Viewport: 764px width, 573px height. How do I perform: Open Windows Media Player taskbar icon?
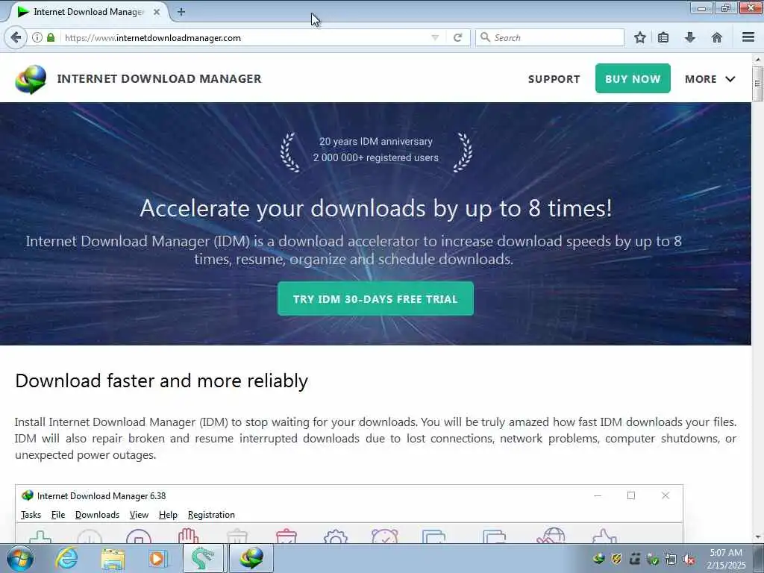point(157,558)
